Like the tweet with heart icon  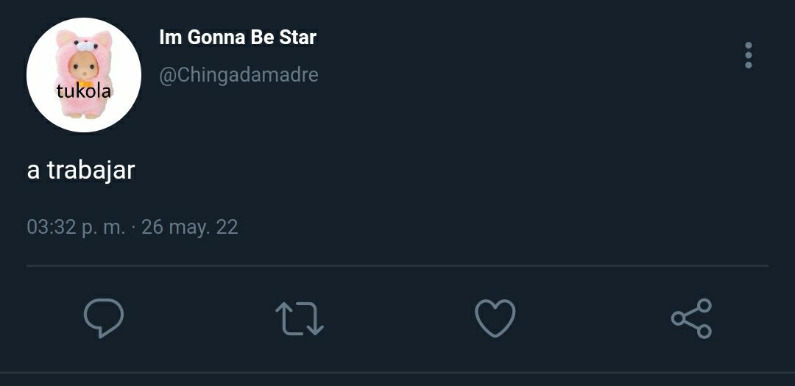[x=495, y=318]
